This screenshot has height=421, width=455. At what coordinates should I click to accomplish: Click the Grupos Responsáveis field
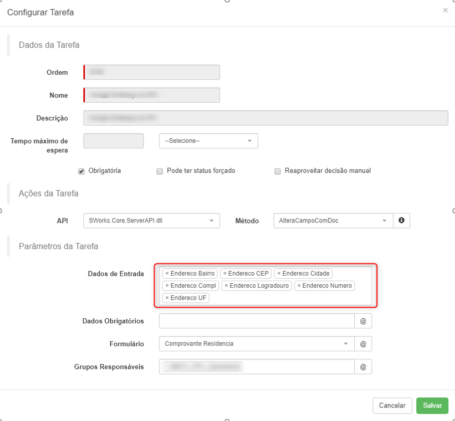coord(257,367)
